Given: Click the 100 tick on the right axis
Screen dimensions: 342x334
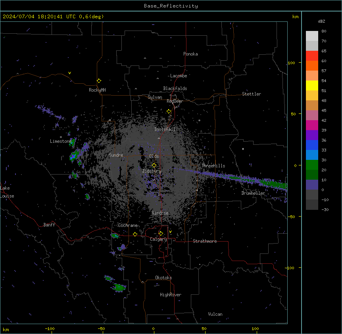Looking at the screenshot, I should click(x=291, y=63).
